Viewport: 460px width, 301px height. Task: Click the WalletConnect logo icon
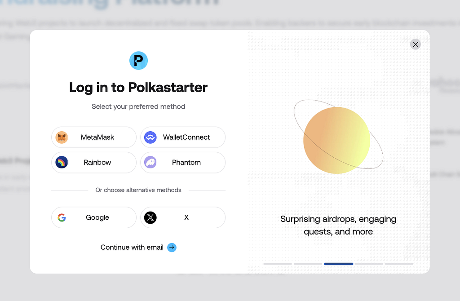coord(150,137)
